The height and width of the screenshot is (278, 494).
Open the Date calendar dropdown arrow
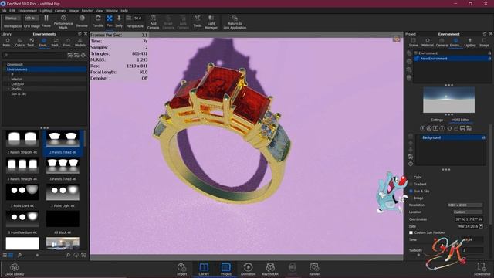pyautogui.click(x=481, y=226)
